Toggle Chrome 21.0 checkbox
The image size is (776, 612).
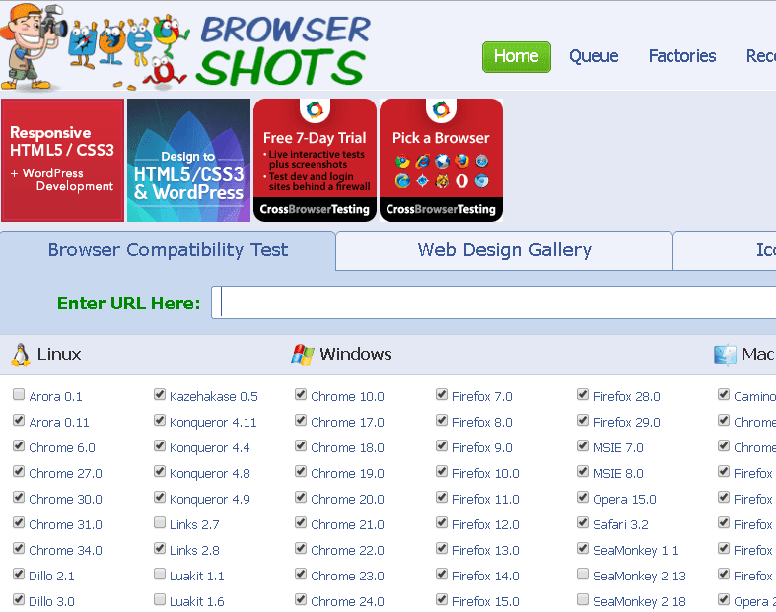click(301, 523)
